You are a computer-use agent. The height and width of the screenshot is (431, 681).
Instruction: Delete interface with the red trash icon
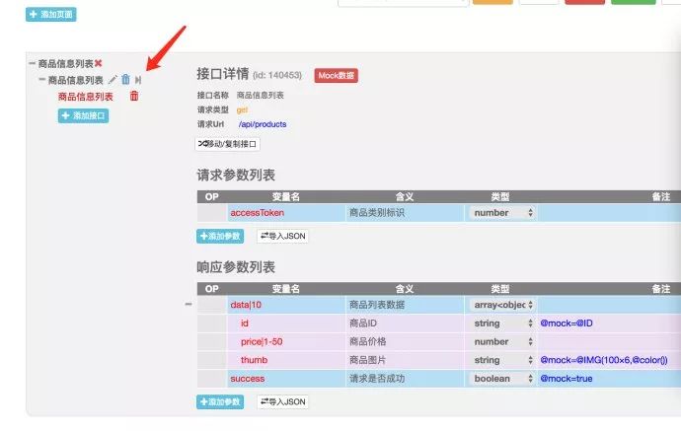point(134,96)
